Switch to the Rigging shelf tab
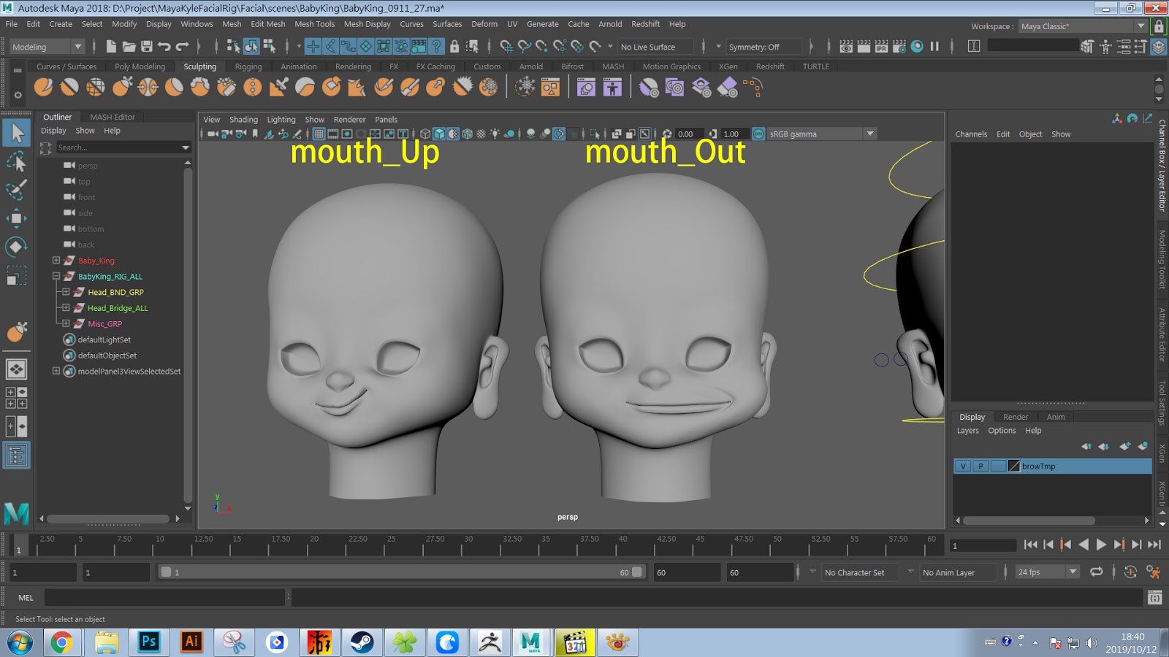 click(x=248, y=66)
